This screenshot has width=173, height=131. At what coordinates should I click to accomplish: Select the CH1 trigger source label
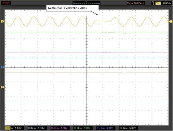tap(158, 3)
